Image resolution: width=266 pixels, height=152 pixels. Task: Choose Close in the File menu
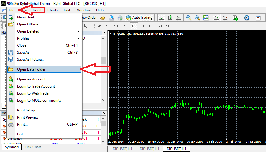pyautogui.click(x=44, y=45)
